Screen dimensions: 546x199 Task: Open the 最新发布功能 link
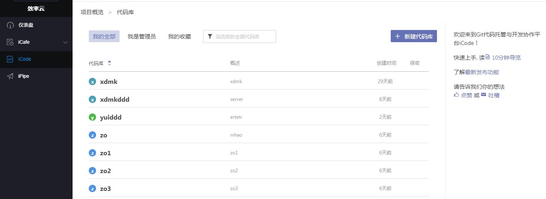coord(482,72)
